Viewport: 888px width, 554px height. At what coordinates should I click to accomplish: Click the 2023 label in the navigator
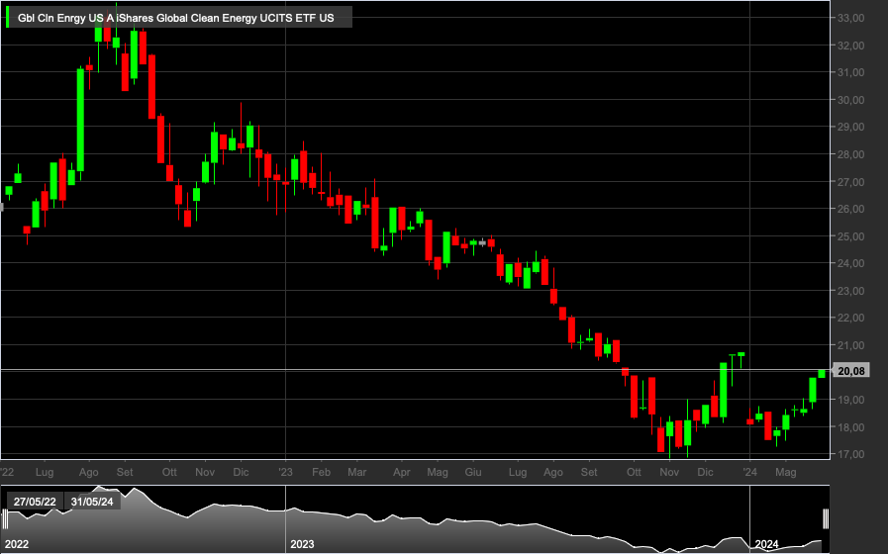[x=302, y=544]
